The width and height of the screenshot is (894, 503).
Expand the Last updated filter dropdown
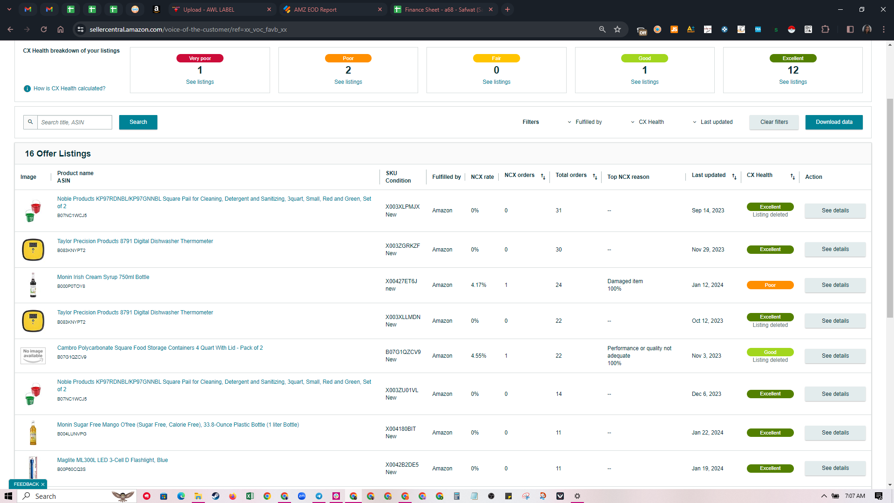pyautogui.click(x=712, y=122)
